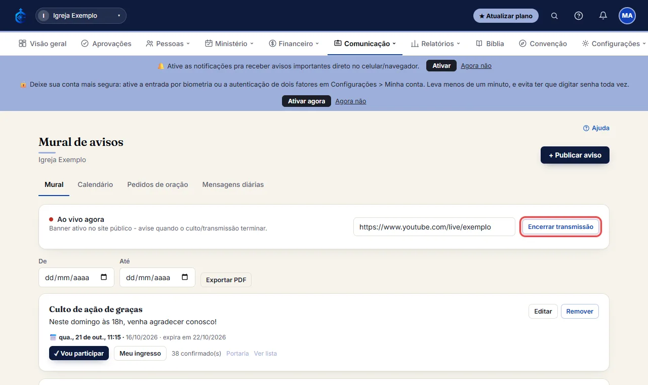
Task: Open the Convenção page
Action: coord(543,44)
